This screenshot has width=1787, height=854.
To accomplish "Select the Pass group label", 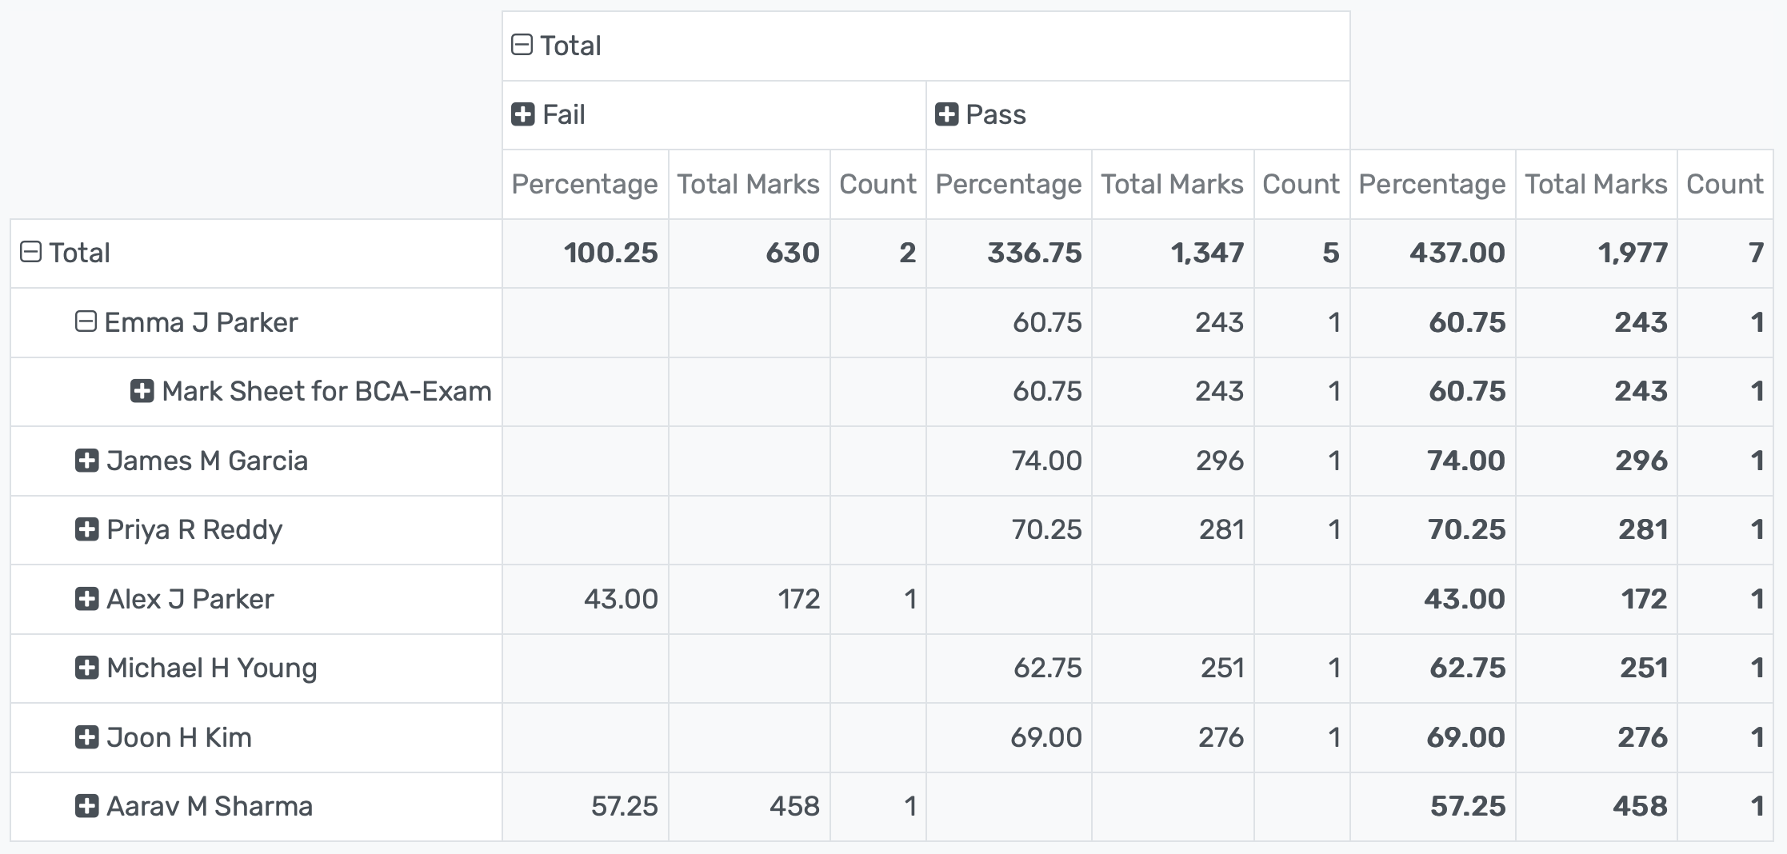I will (x=995, y=115).
